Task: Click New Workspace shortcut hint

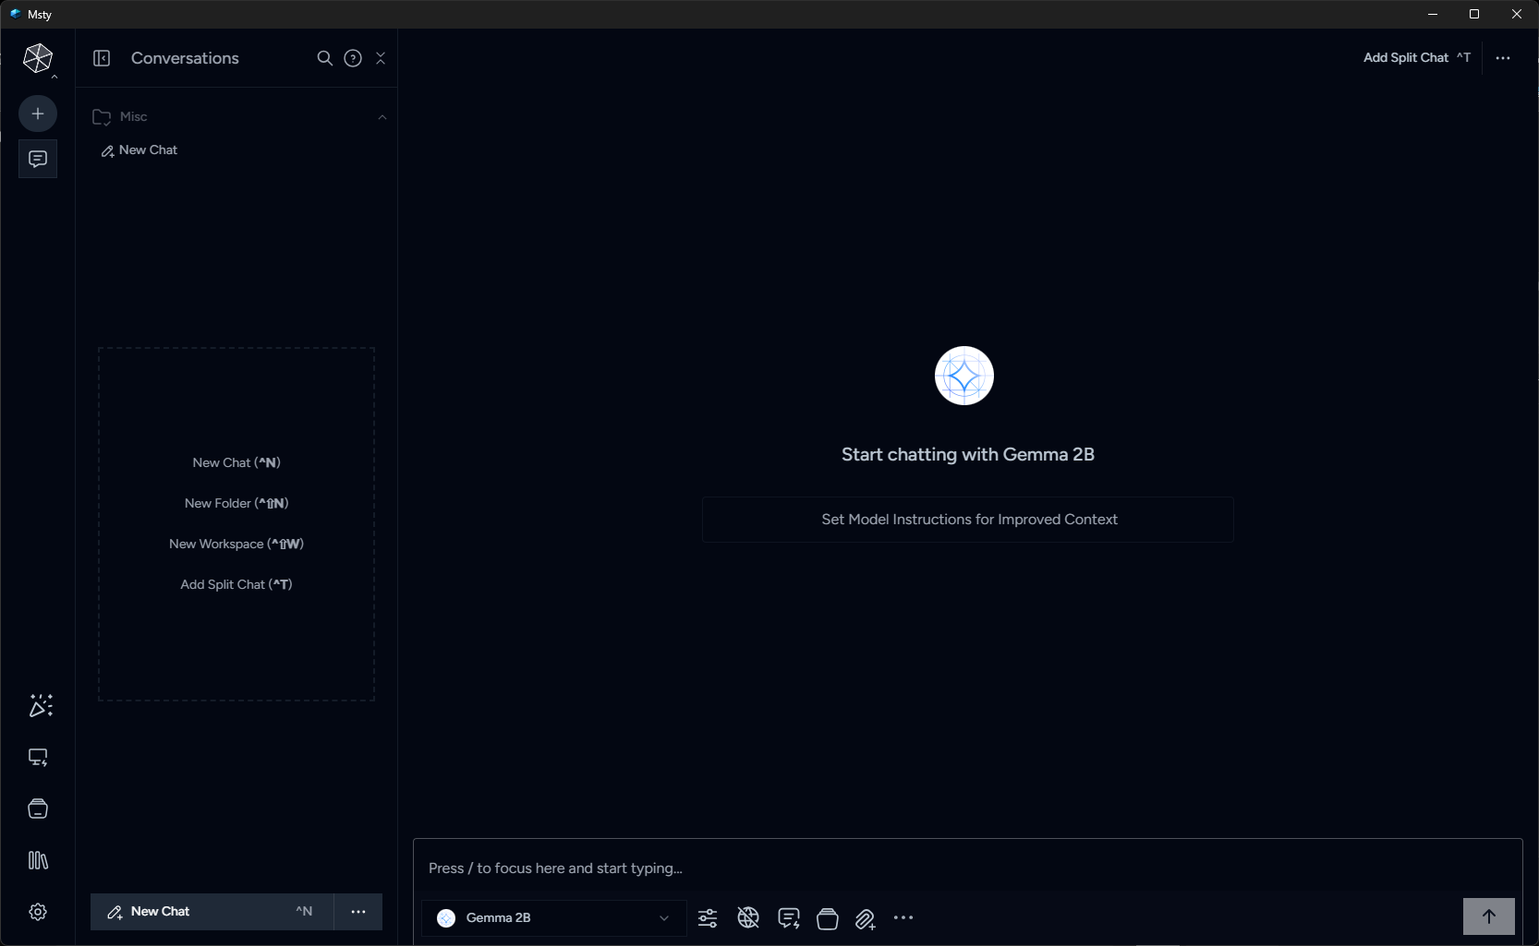Action: (x=236, y=544)
